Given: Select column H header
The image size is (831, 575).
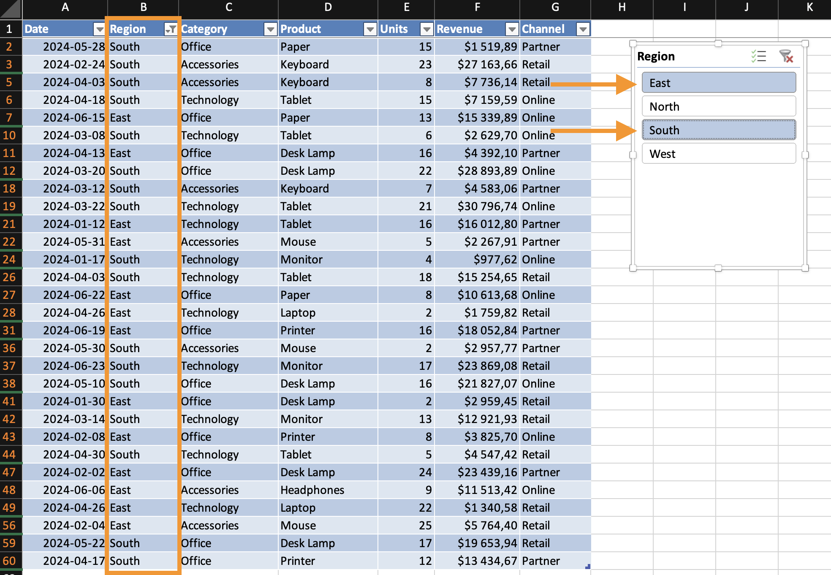Looking at the screenshot, I should [x=622, y=8].
